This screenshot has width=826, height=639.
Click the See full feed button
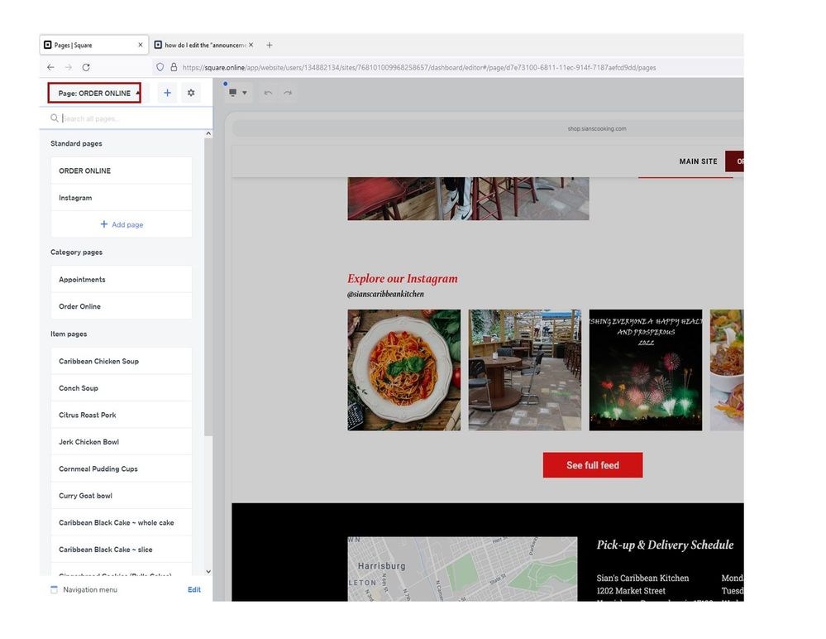click(592, 465)
